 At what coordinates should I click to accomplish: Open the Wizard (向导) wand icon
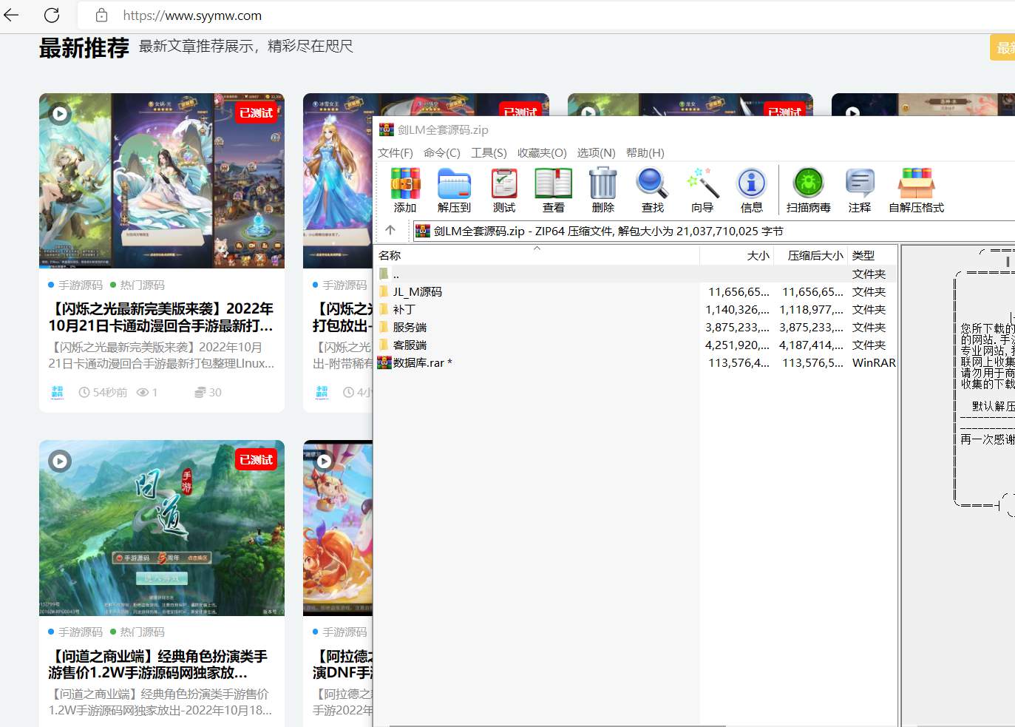point(702,183)
